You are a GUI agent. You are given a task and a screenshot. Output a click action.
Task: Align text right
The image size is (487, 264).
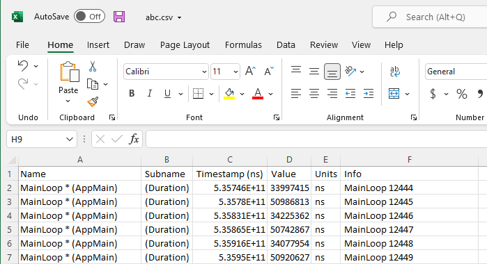pyautogui.click(x=332, y=93)
